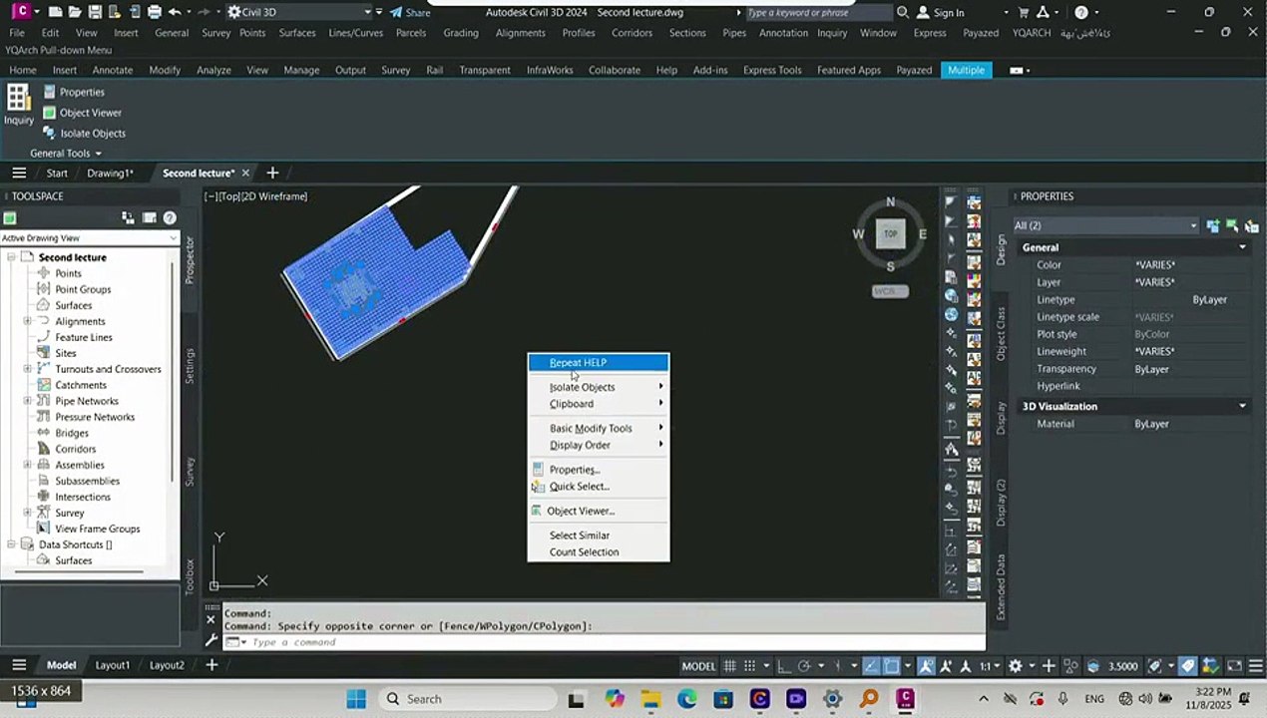The height and width of the screenshot is (718, 1267).
Task: Click the Select Objects icon in Properties palette
Action: click(1232, 225)
